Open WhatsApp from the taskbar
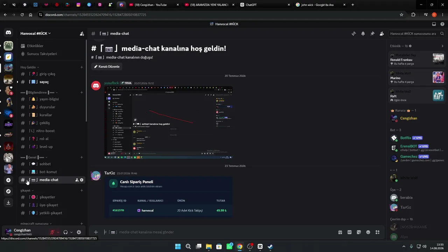This screenshot has height=252, width=448. click(x=229, y=246)
